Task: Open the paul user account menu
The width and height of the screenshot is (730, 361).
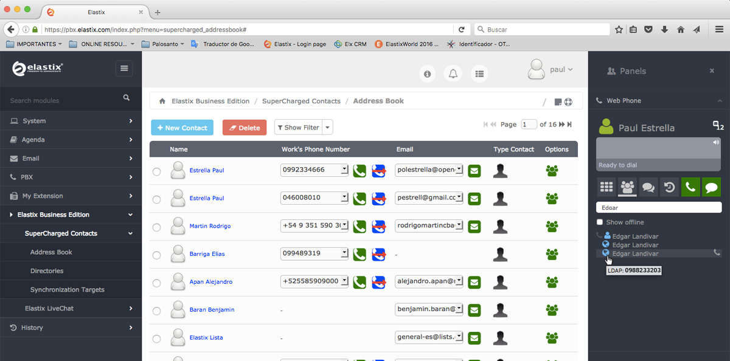Action: [x=551, y=70]
